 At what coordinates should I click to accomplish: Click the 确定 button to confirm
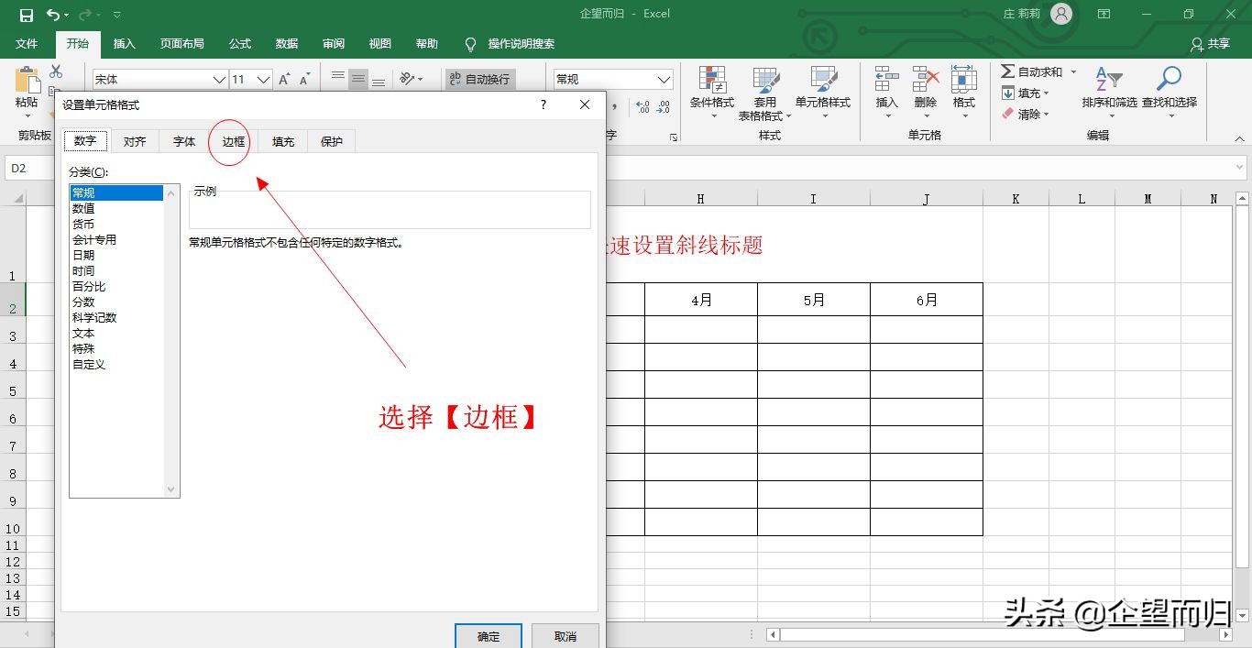[x=488, y=637]
